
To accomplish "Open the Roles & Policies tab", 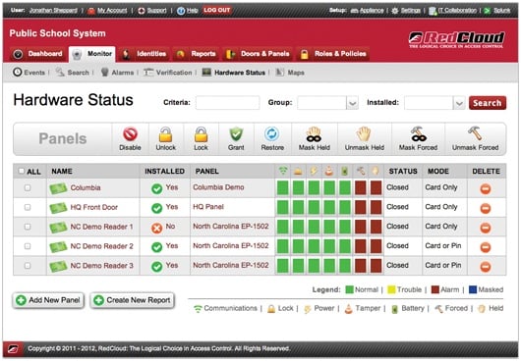I will (x=333, y=54).
